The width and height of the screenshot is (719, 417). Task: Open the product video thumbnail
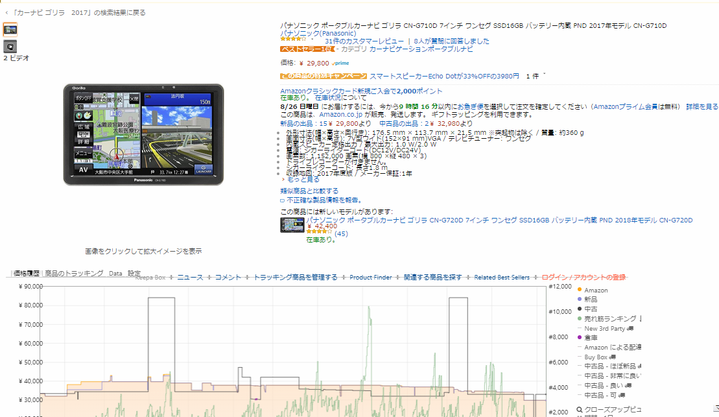(10, 46)
